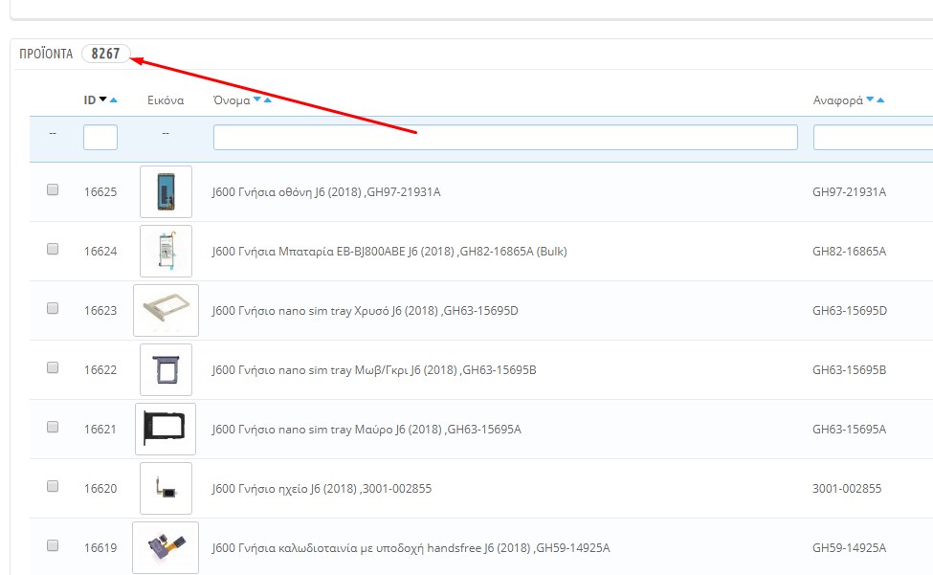Click the Όνομα name filter text box
Viewport: 933px width, 575px height.
coord(505,138)
